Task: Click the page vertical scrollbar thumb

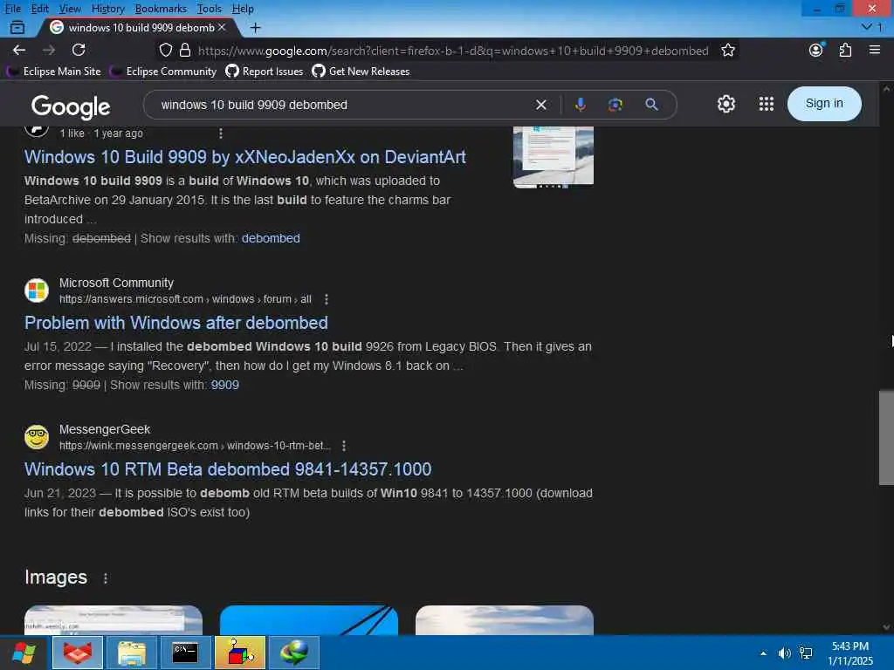Action: [x=886, y=437]
